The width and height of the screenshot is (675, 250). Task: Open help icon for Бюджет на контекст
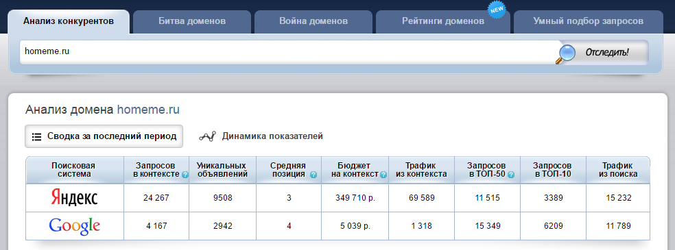(383, 175)
